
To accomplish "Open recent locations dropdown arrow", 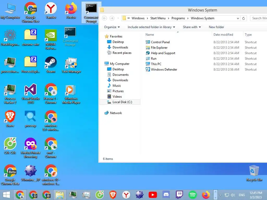I will click(x=118, y=18).
